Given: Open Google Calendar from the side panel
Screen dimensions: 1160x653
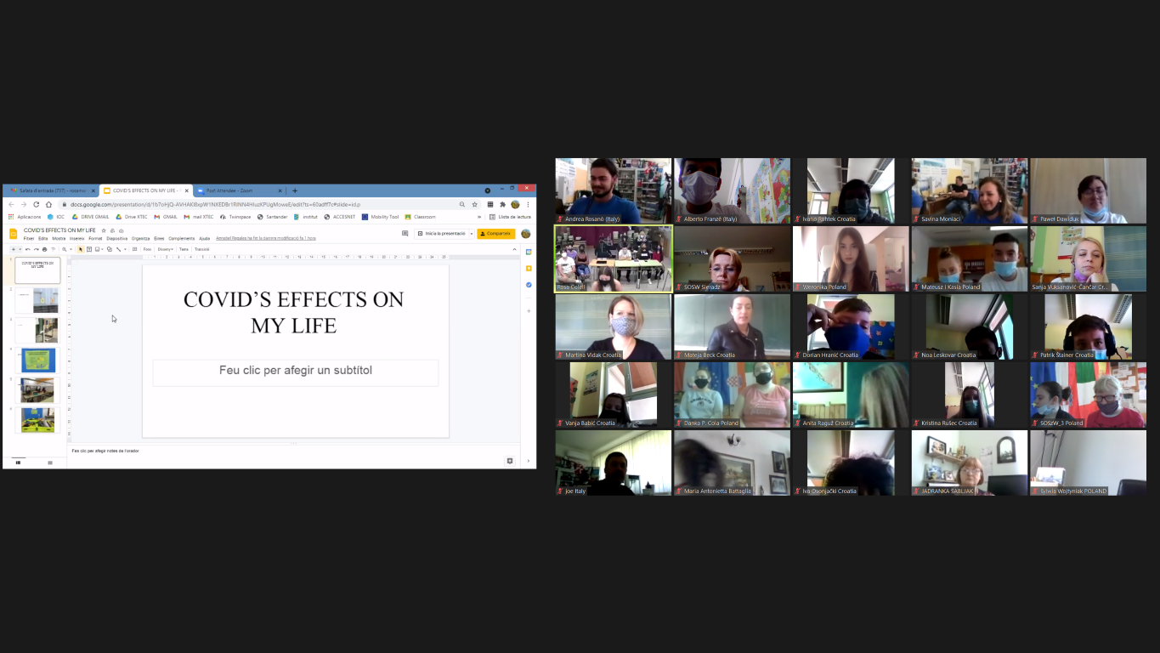Looking at the screenshot, I should tap(529, 253).
